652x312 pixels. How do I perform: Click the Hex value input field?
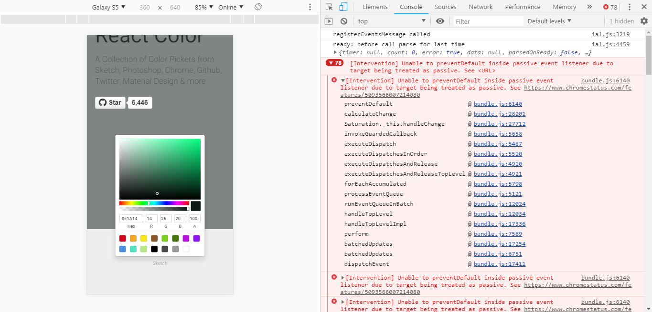point(131,218)
